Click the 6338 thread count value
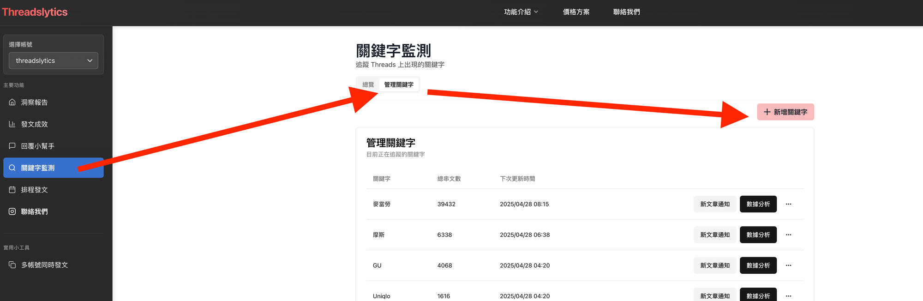This screenshot has width=923, height=301. pos(445,235)
